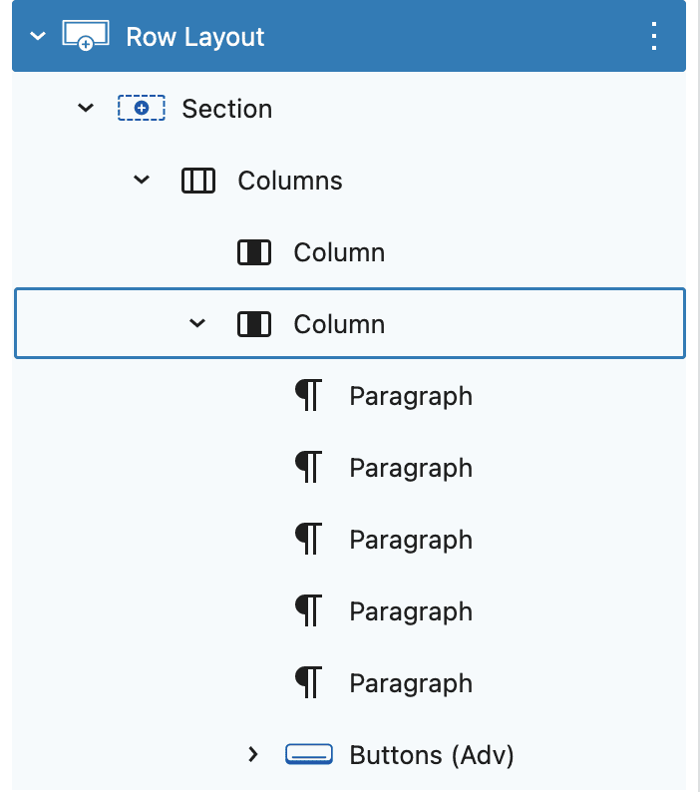The height and width of the screenshot is (792, 700).
Task: Collapse the Columns chevron
Action: click(x=142, y=180)
